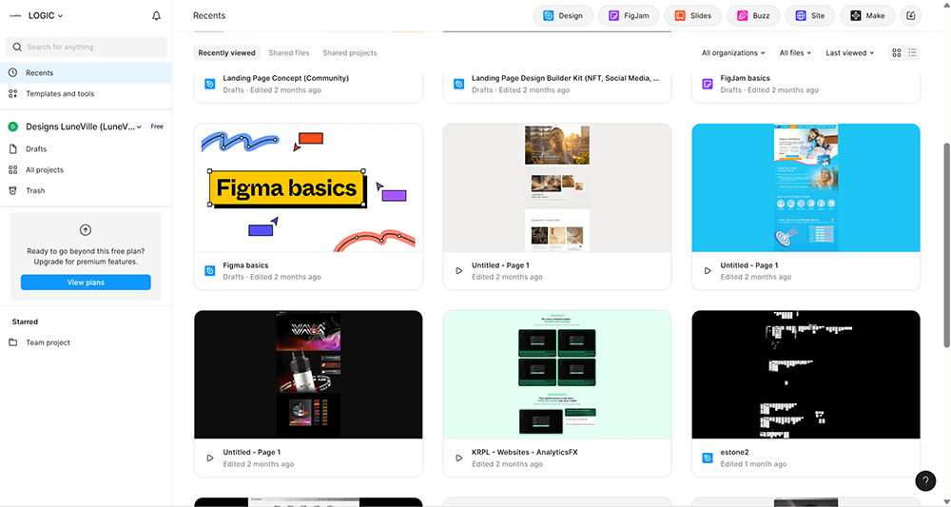Expand the LOGIC account switcher
The image size is (951, 507).
click(x=45, y=16)
